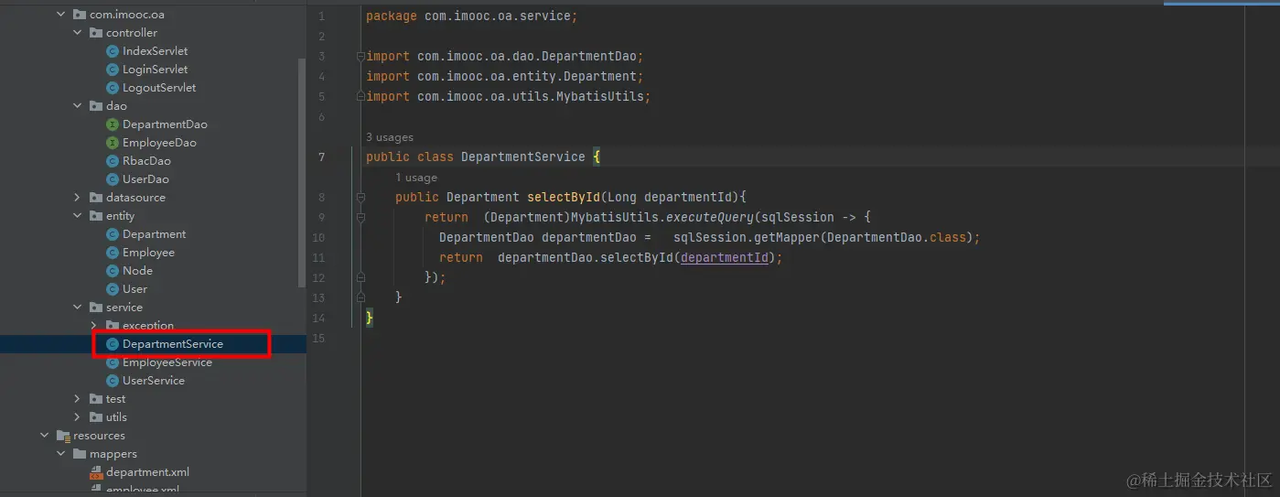The height and width of the screenshot is (497, 1280).
Task: Click the Employee entity class icon
Action: coord(113,253)
